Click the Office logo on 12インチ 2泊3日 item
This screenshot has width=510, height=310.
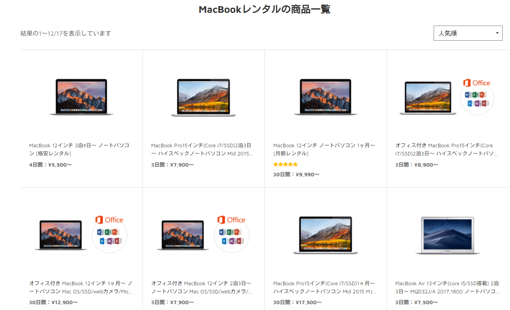coord(232,232)
